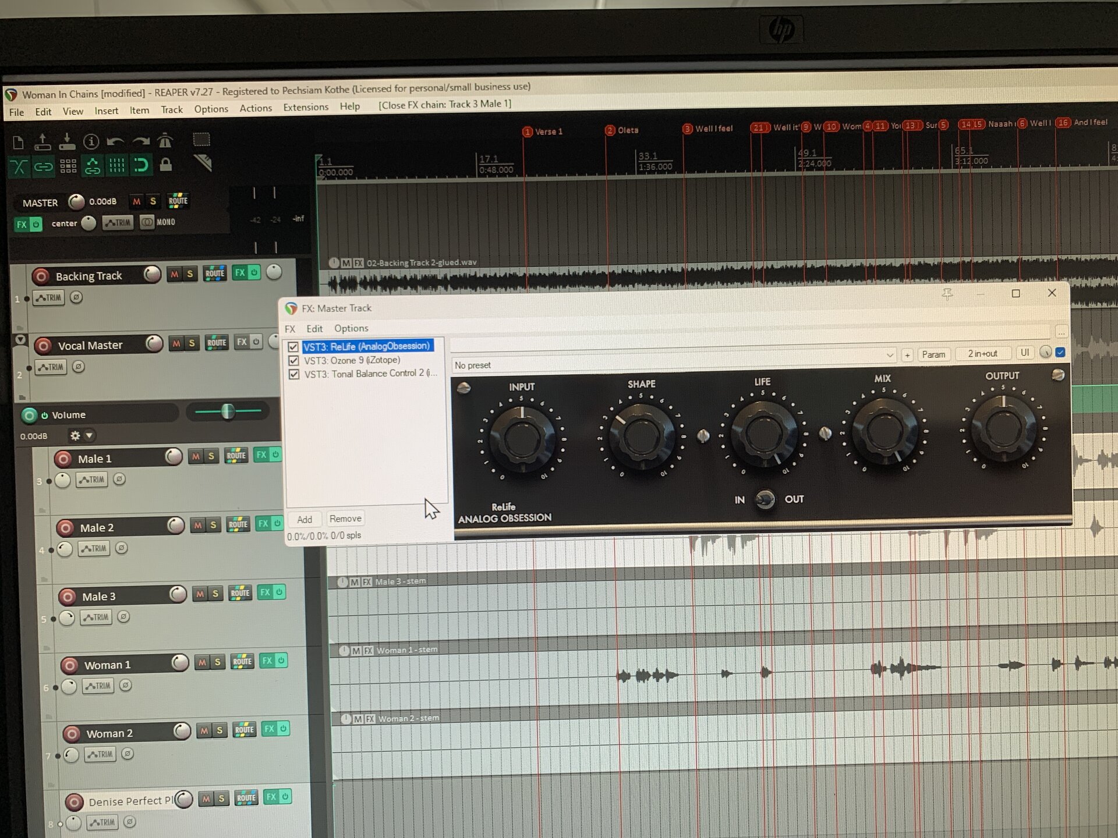Toggle item grouping chain icon
Image resolution: width=1118 pixels, height=838 pixels.
point(43,167)
